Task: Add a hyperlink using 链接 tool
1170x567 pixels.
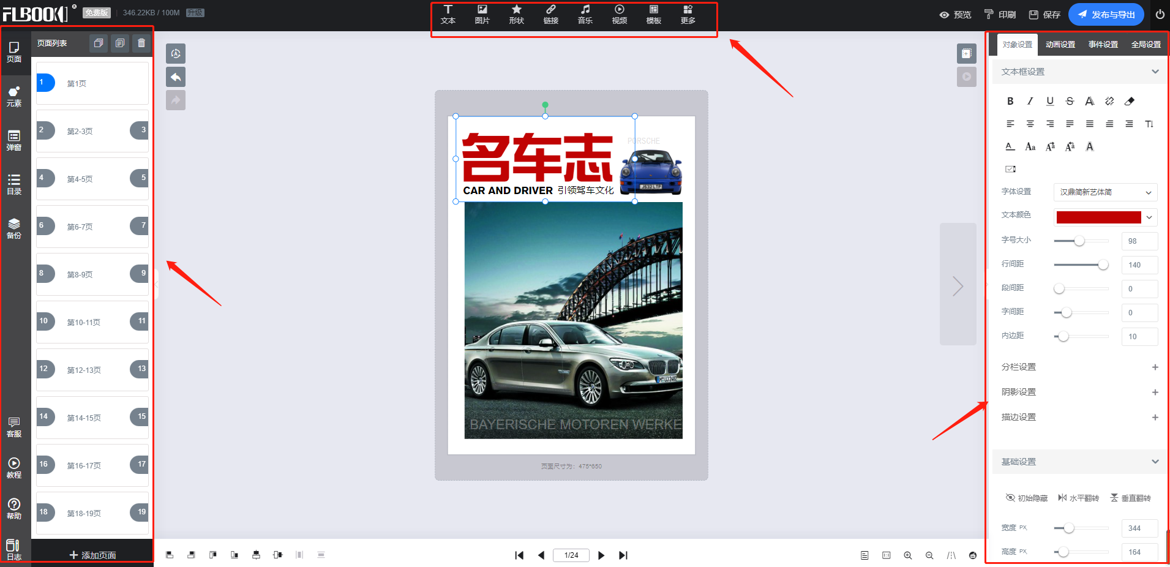Action: [x=551, y=15]
